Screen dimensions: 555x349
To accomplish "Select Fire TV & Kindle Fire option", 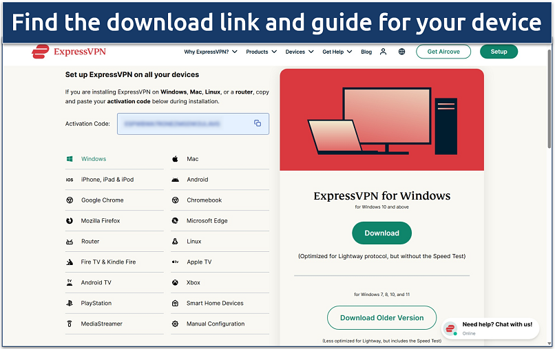I will click(x=114, y=262).
